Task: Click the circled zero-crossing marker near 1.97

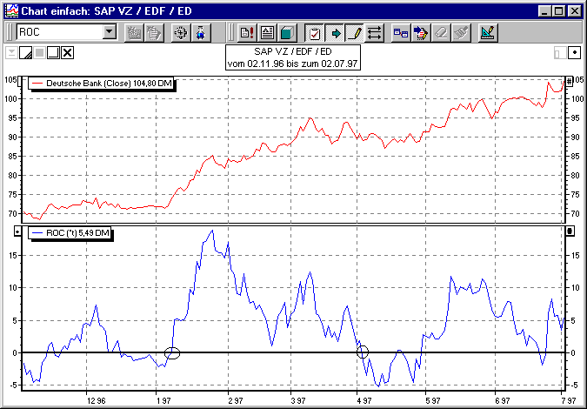Action: coord(172,352)
